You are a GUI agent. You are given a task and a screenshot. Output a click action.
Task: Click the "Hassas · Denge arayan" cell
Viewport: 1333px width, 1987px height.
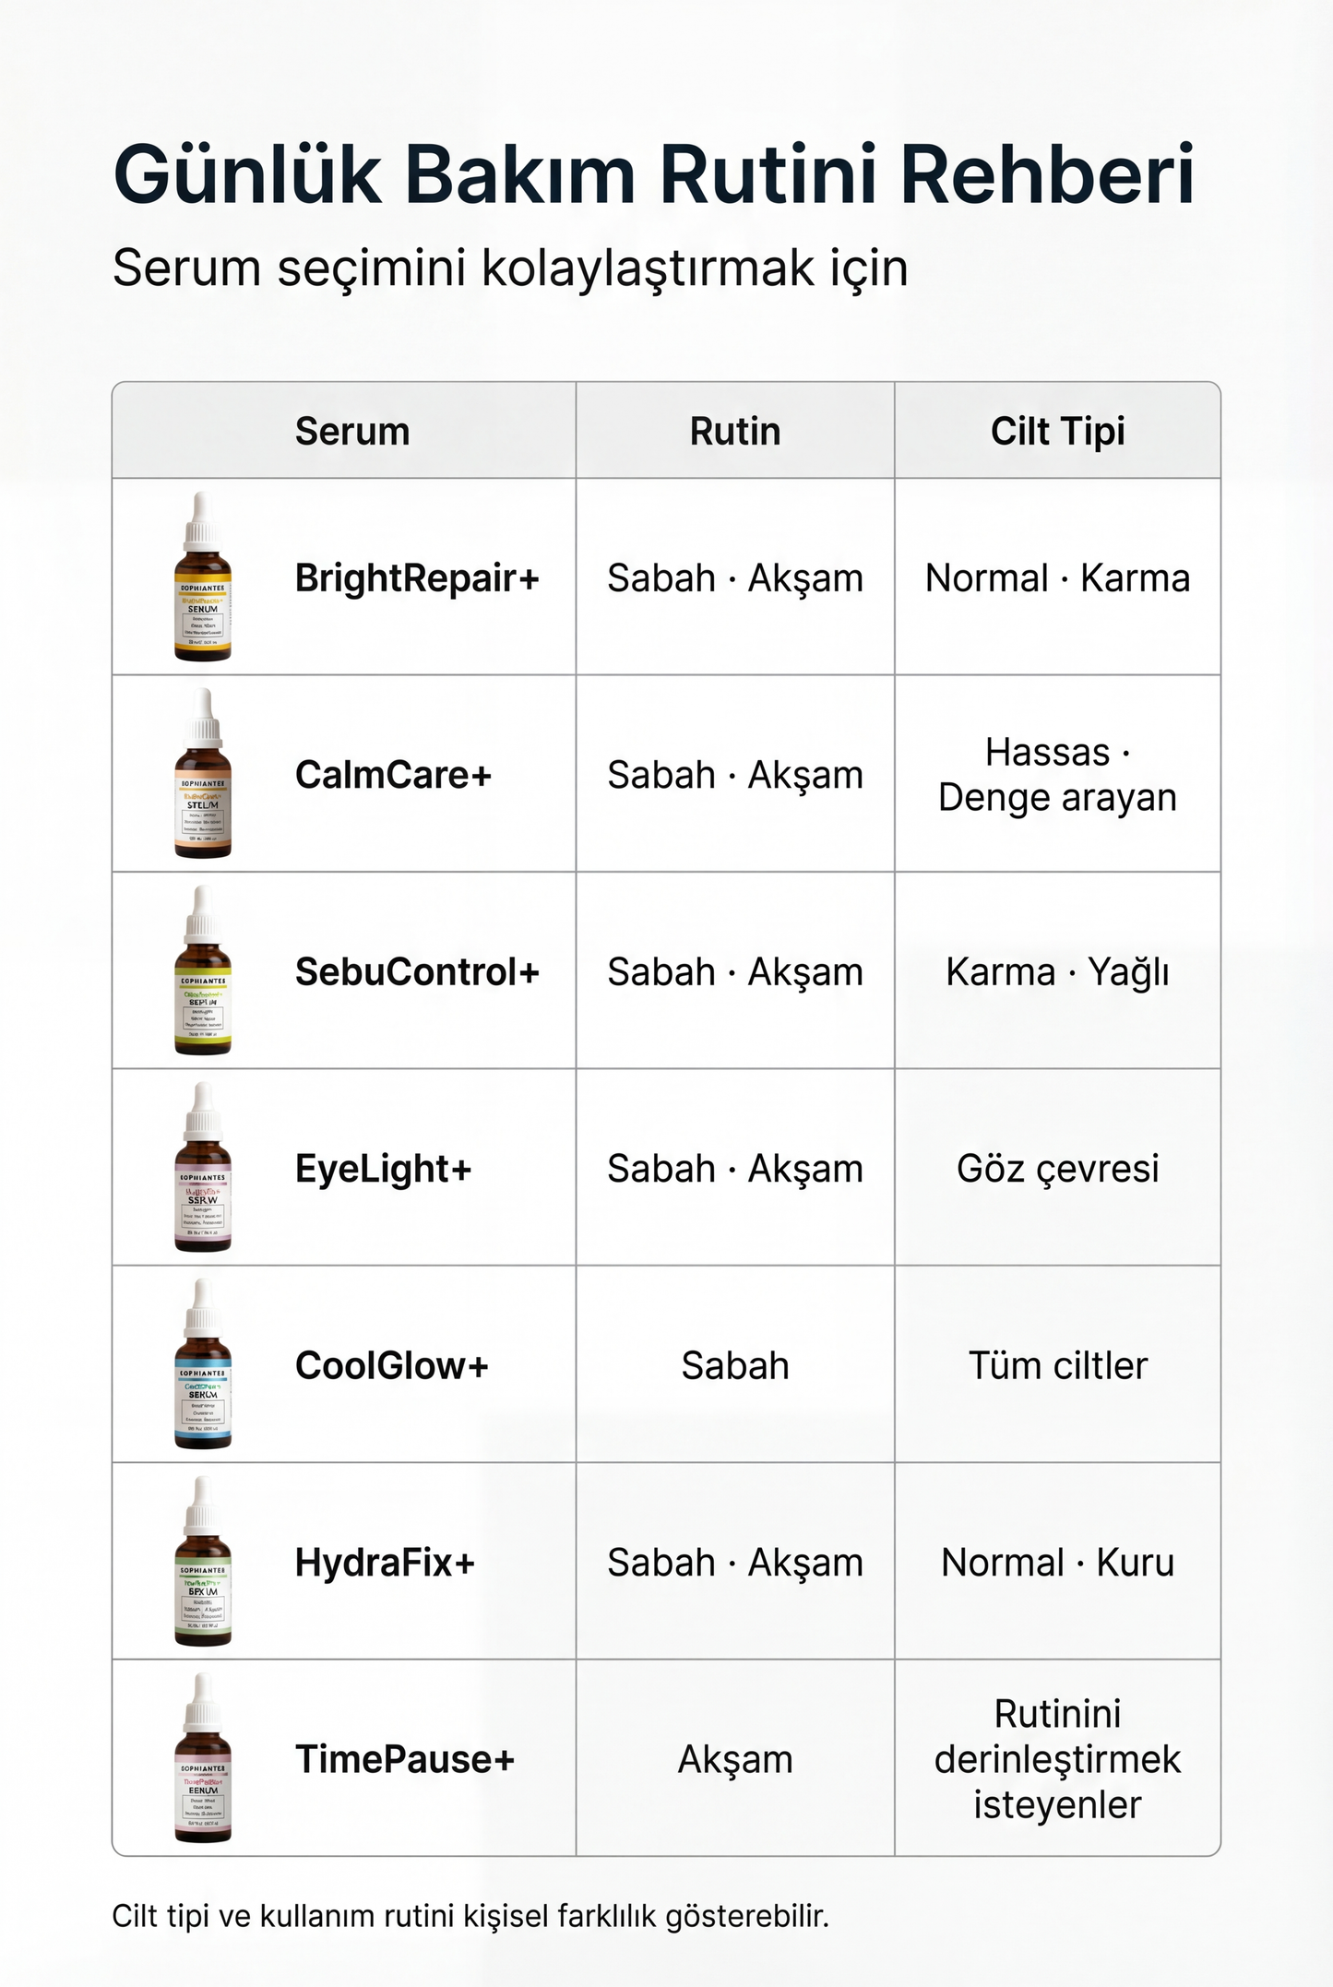[1057, 775]
